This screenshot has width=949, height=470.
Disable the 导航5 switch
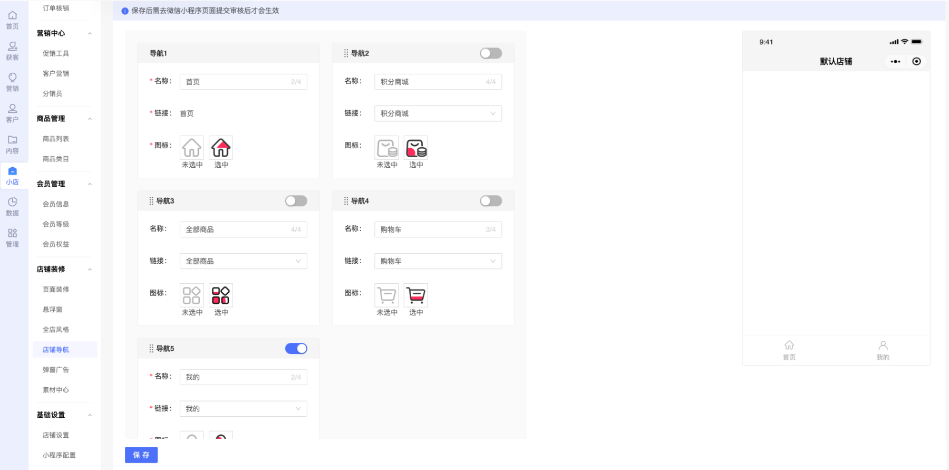[x=296, y=349]
